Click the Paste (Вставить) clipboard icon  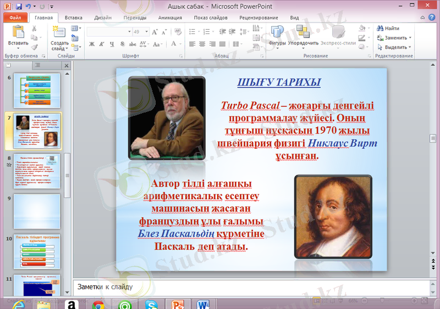click(18, 32)
